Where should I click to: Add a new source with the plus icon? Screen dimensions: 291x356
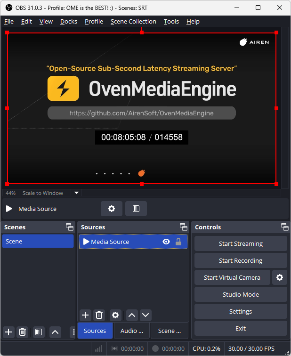(x=85, y=315)
